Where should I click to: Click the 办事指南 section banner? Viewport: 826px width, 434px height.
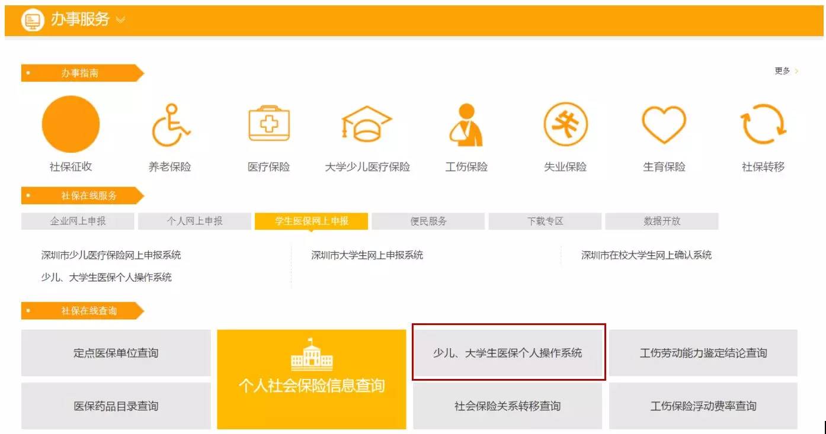82,73
